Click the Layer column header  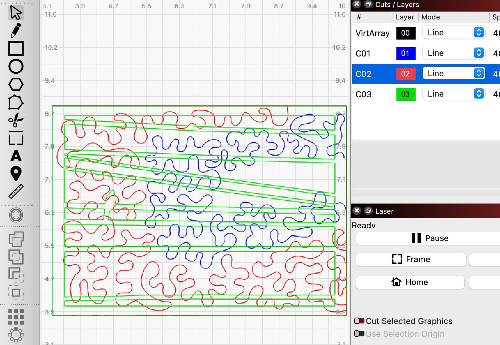point(405,17)
